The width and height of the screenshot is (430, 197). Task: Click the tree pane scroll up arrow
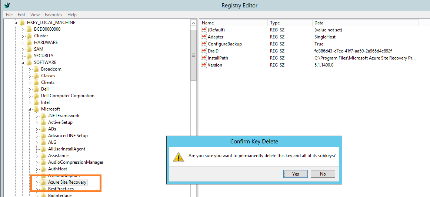pyautogui.click(x=194, y=23)
